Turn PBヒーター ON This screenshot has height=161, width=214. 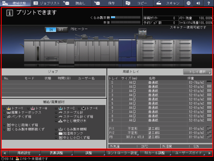(x=51, y=29)
